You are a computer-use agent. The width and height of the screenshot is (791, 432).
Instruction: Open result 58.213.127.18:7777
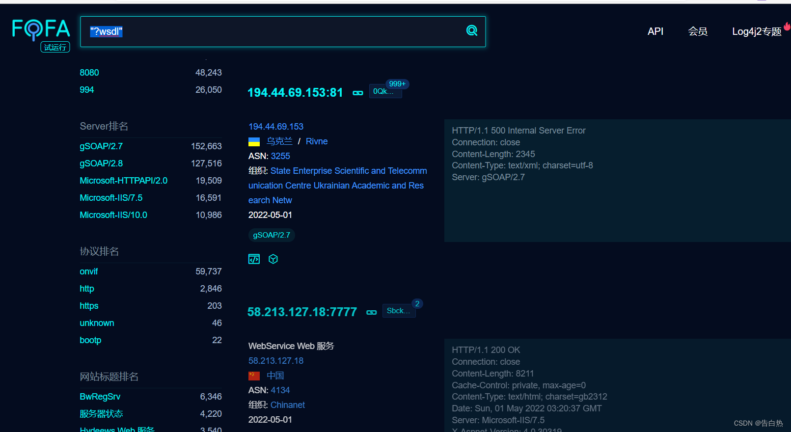pos(302,312)
